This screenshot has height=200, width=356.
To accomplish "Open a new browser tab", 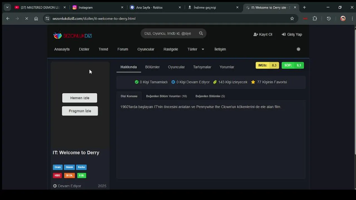I will click(x=304, y=7).
